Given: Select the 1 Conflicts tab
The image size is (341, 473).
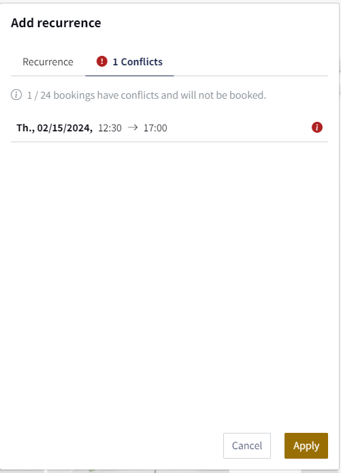Looking at the screenshot, I should (129, 62).
